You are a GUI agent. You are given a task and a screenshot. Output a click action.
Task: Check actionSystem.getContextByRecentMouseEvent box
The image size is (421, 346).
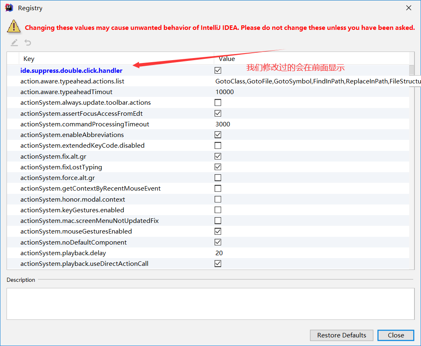pos(218,189)
